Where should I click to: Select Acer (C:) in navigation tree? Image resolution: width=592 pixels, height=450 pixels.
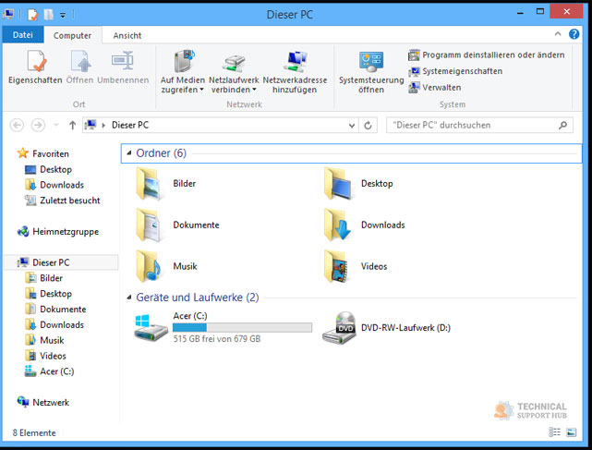49,371
